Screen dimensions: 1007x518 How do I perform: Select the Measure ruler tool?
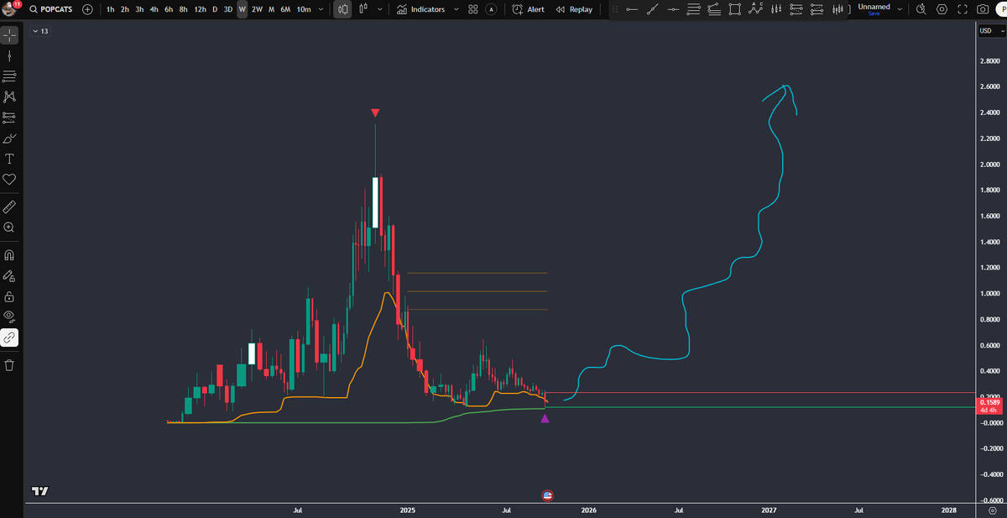9,206
